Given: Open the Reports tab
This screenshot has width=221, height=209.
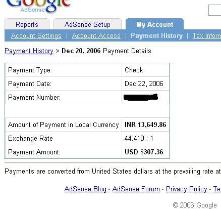Looking at the screenshot, I should tap(27, 24).
